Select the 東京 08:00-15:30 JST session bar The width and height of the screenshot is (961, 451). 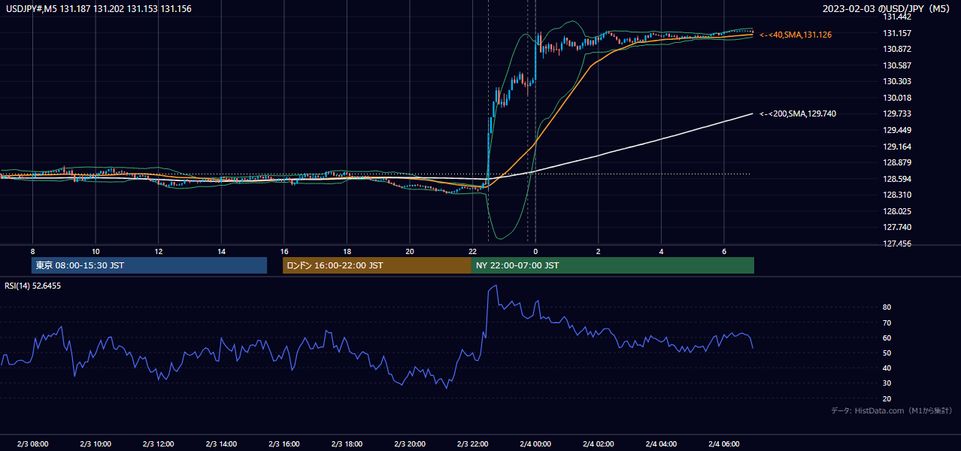pyautogui.click(x=150, y=265)
